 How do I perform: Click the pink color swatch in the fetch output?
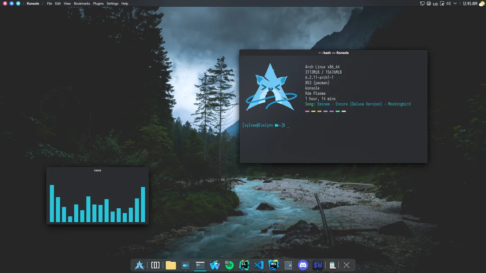click(308, 110)
